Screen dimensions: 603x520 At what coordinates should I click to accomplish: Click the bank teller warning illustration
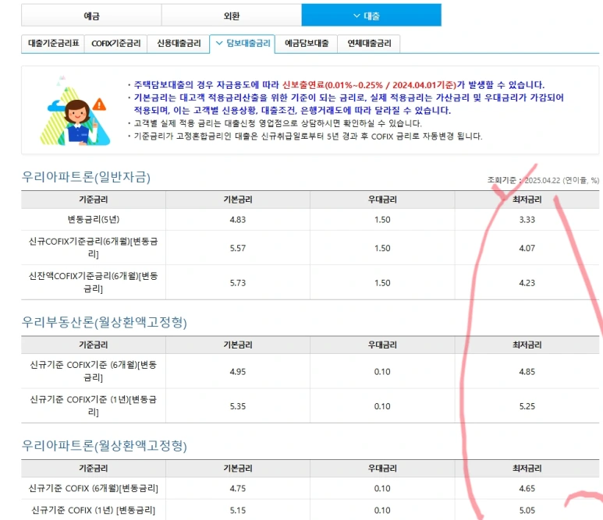[75, 110]
